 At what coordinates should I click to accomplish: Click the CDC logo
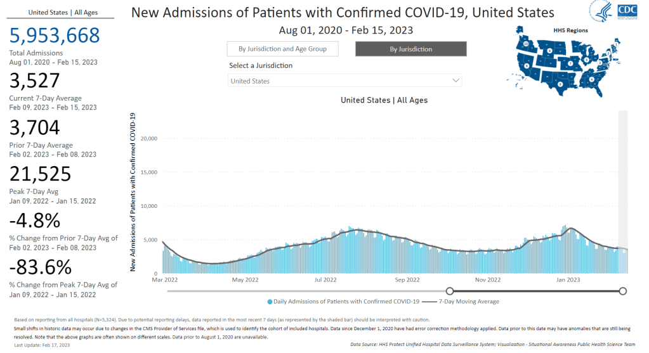click(627, 10)
